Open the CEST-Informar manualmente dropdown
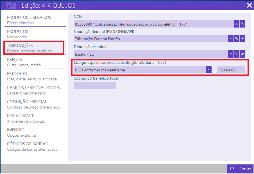The height and width of the screenshot is (174, 254). tap(208, 70)
